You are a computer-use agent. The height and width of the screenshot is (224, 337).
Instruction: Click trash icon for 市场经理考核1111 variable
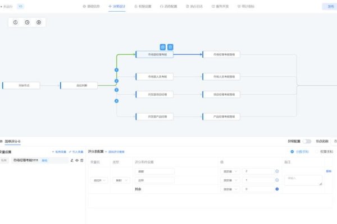(82, 160)
